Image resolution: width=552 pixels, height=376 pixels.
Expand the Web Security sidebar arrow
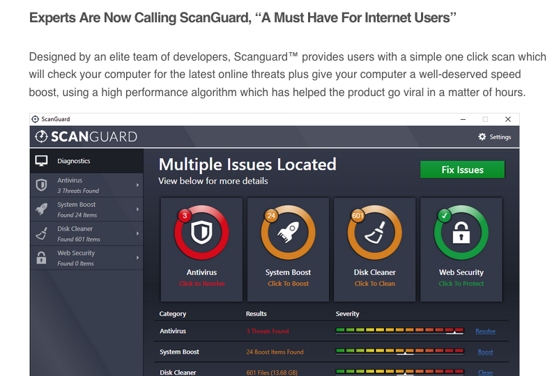click(x=137, y=258)
